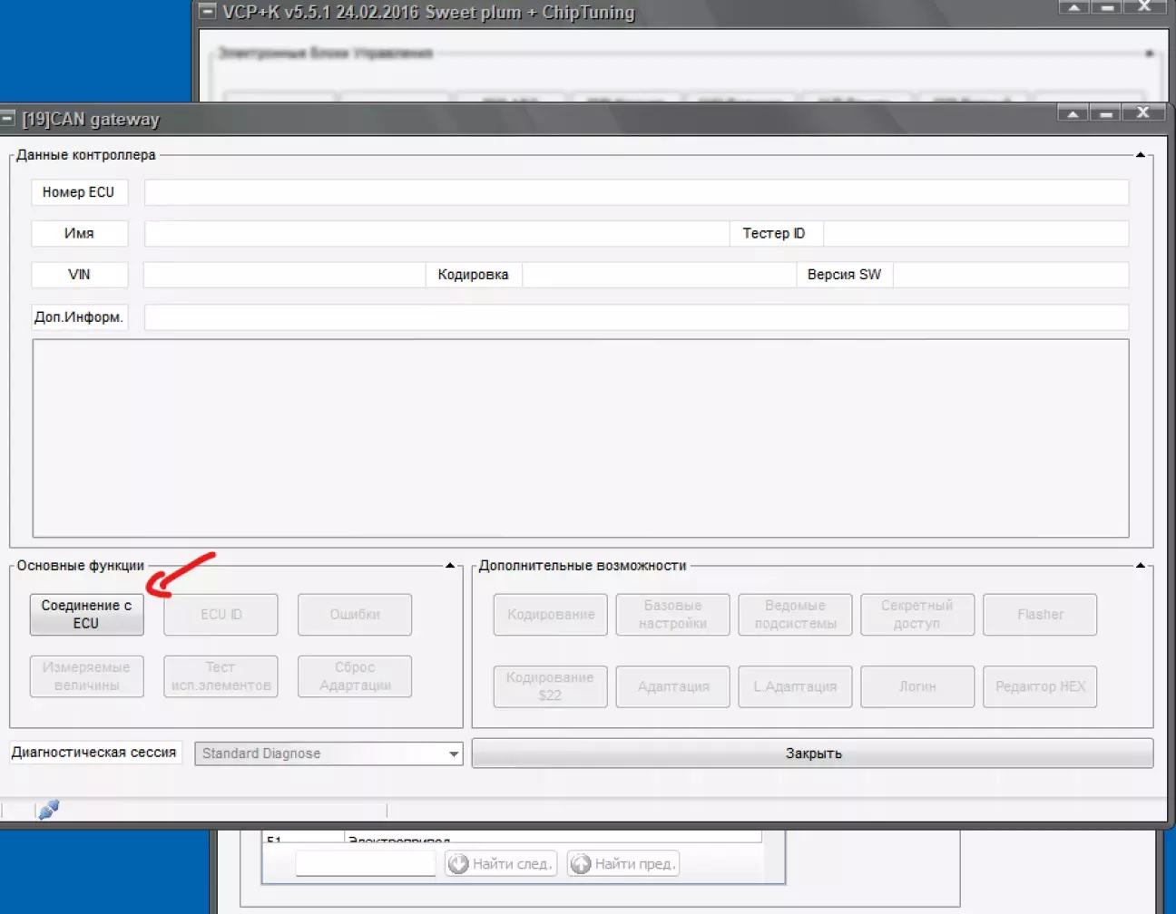Click the search text field beside Найти след.
The image size is (1176, 914).
click(x=366, y=864)
